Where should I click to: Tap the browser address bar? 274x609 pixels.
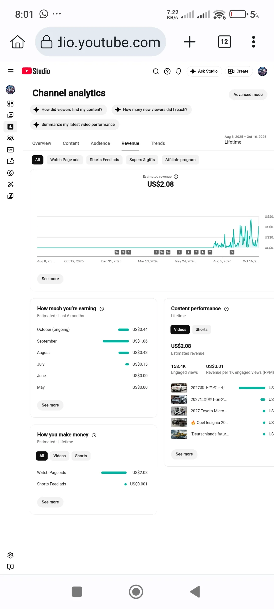pyautogui.click(x=100, y=42)
